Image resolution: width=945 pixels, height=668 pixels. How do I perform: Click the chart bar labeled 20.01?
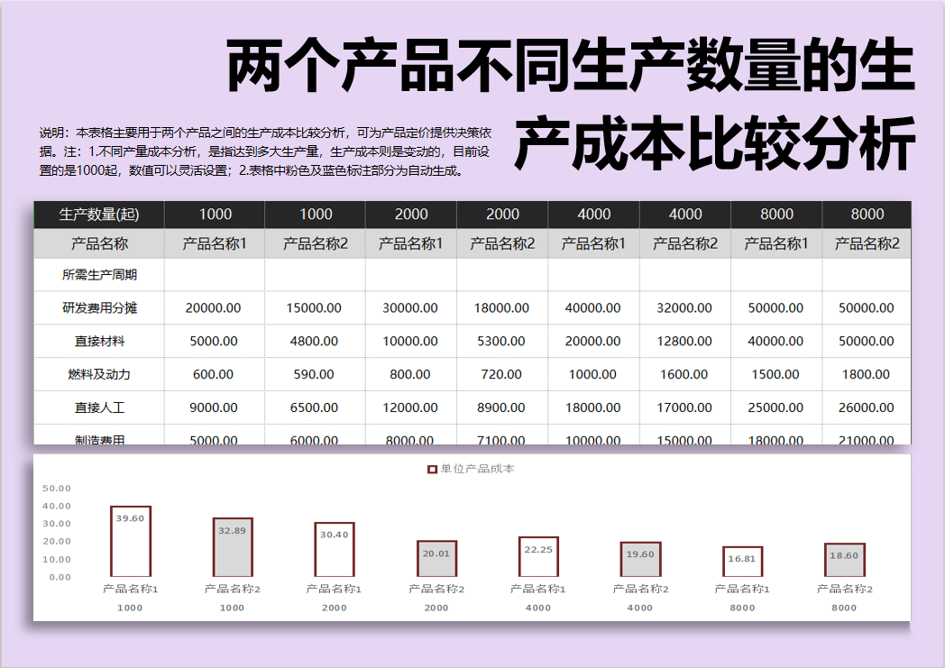[436, 559]
